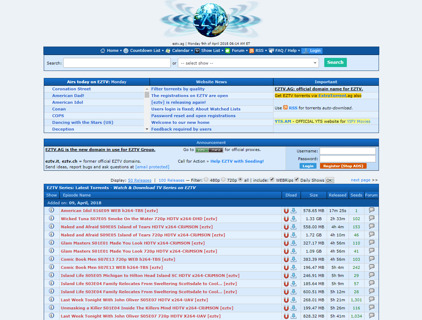
Task: Open Dancing with the Stars (US) show
Action: pos(83,122)
